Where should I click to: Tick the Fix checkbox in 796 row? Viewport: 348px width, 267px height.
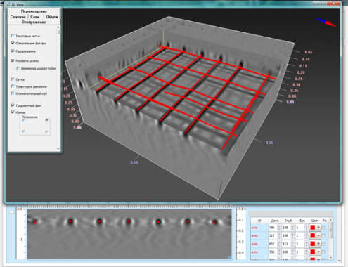(323, 228)
